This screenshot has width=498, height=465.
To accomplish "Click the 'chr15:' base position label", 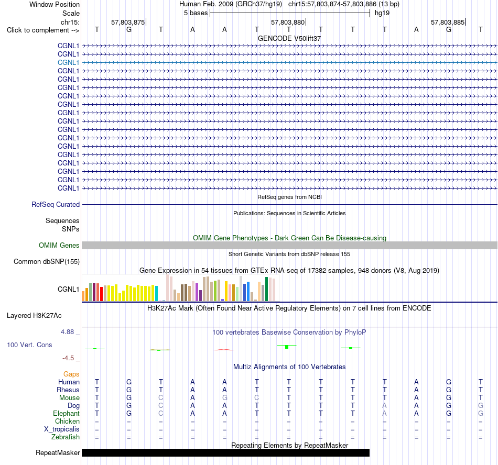I will point(70,22).
